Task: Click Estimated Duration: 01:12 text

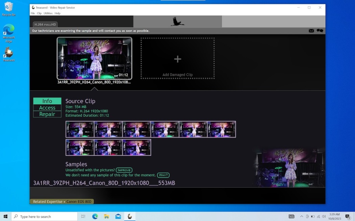Action: (x=87, y=115)
